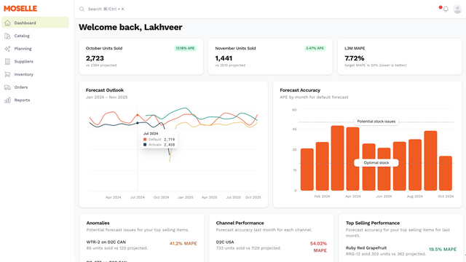Click the tallest bar in Forecast Accuracy

tap(337, 158)
